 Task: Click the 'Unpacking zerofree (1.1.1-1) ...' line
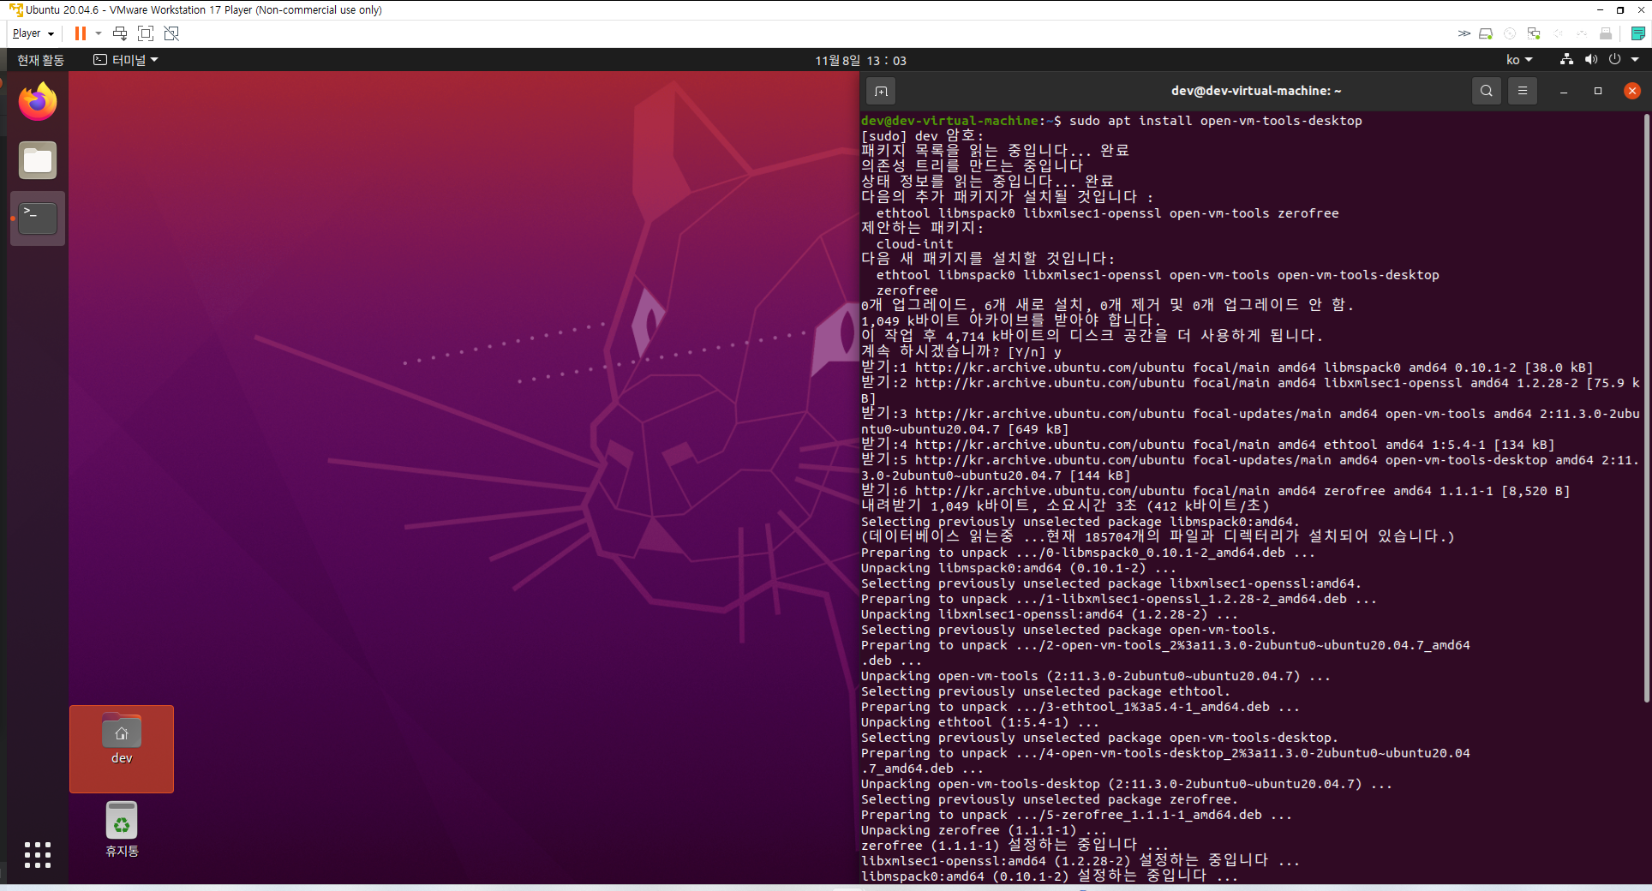coord(984,830)
